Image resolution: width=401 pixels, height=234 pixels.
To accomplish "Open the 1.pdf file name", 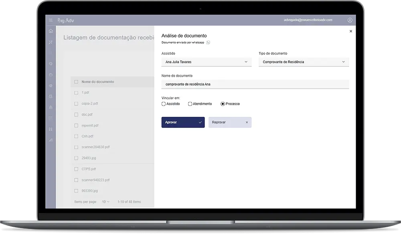I will click(x=85, y=92).
